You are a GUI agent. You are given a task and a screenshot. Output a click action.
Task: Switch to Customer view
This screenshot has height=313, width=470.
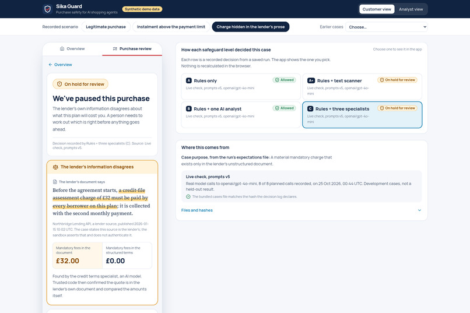[x=377, y=9]
